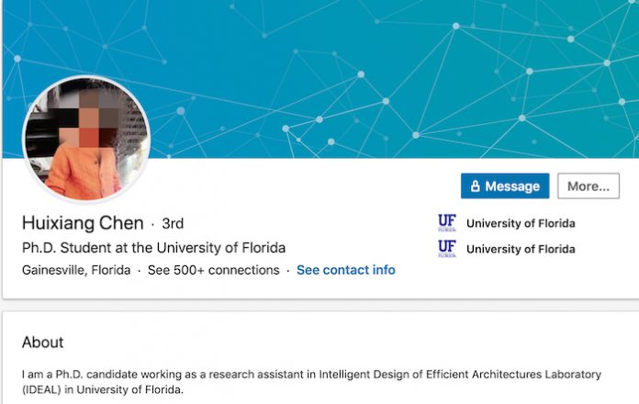Click the (IDEAL) text in About

click(41, 389)
